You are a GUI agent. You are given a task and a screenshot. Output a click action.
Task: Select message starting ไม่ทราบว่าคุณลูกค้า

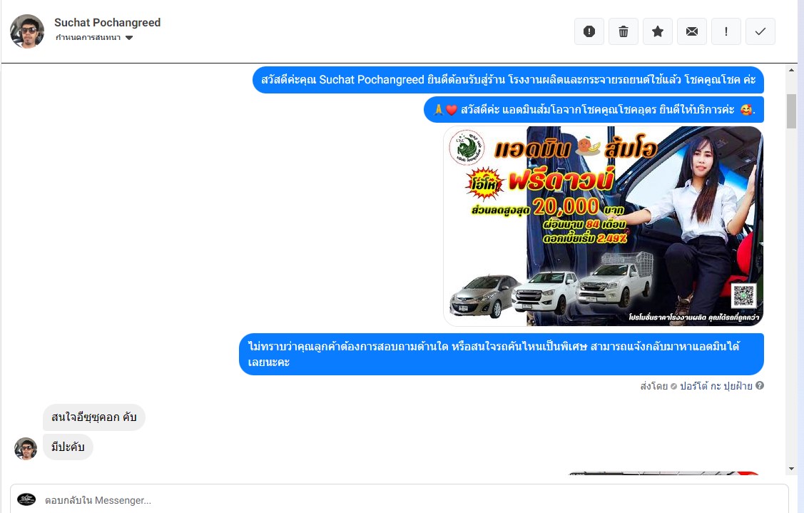(x=502, y=354)
